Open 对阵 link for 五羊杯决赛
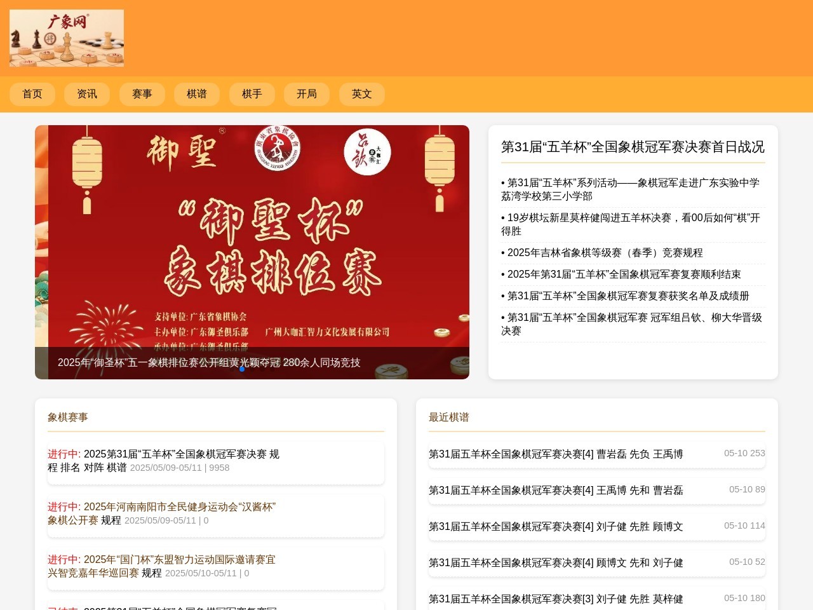This screenshot has width=813, height=610. pos(93,468)
